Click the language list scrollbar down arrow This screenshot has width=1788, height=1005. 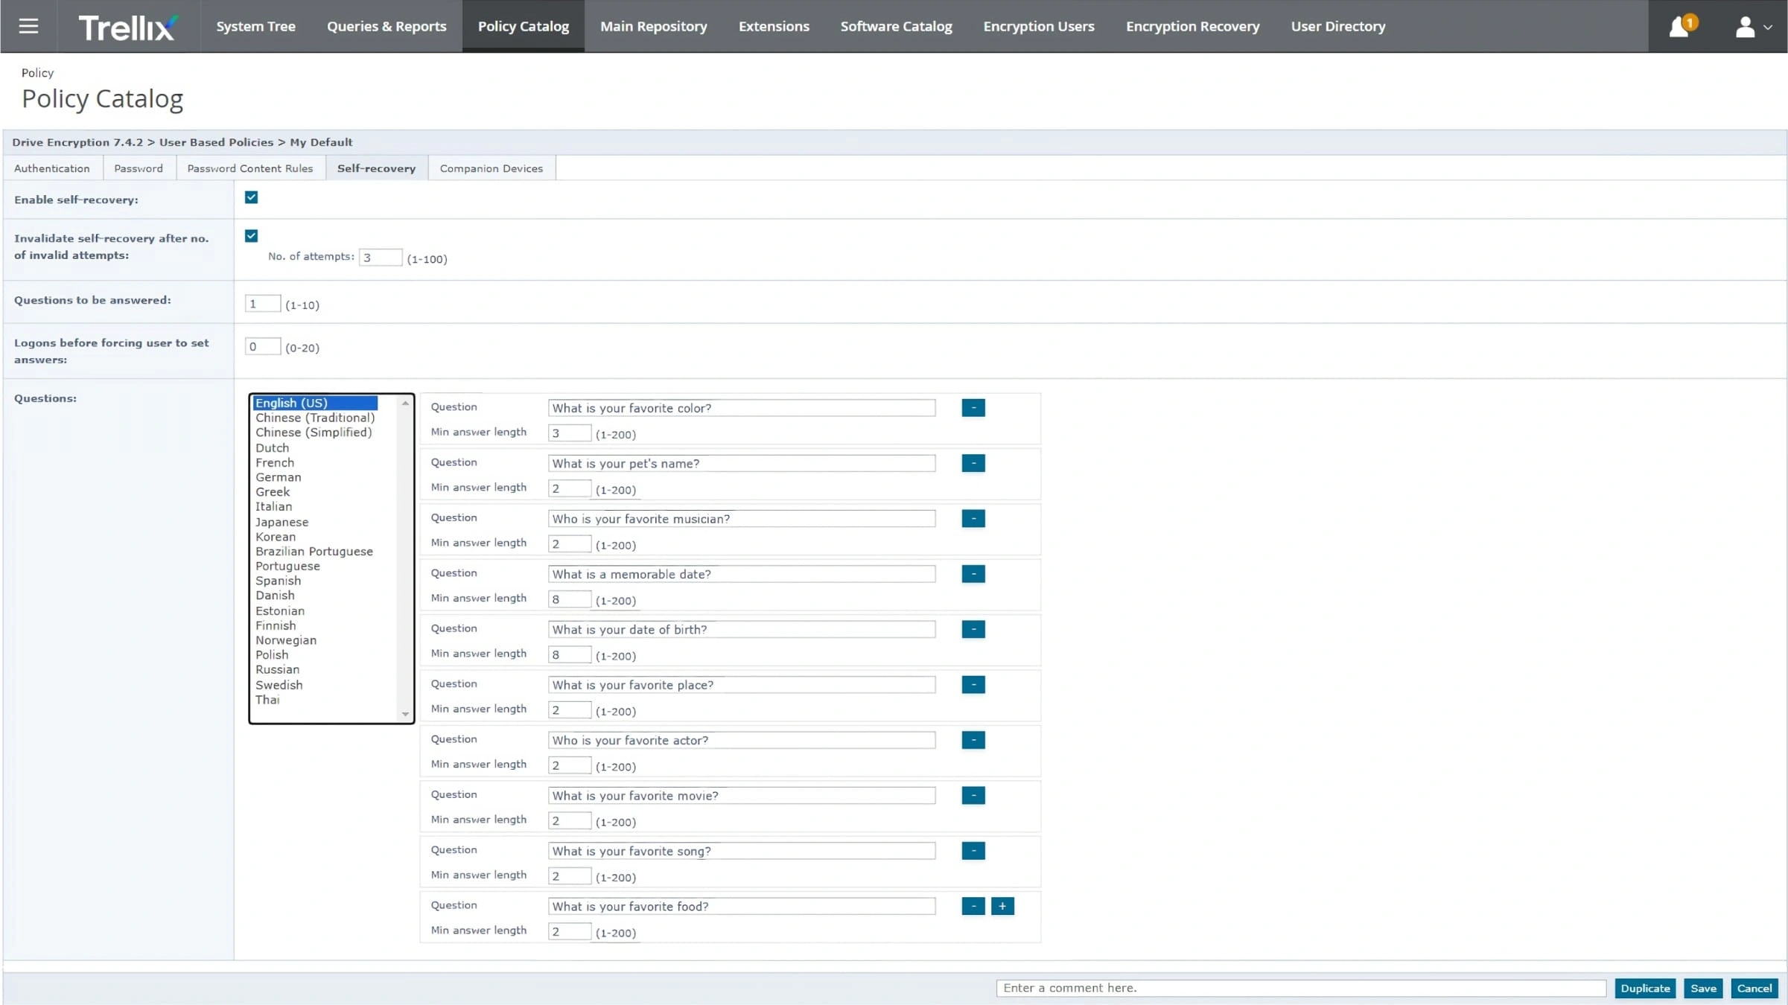click(x=405, y=714)
